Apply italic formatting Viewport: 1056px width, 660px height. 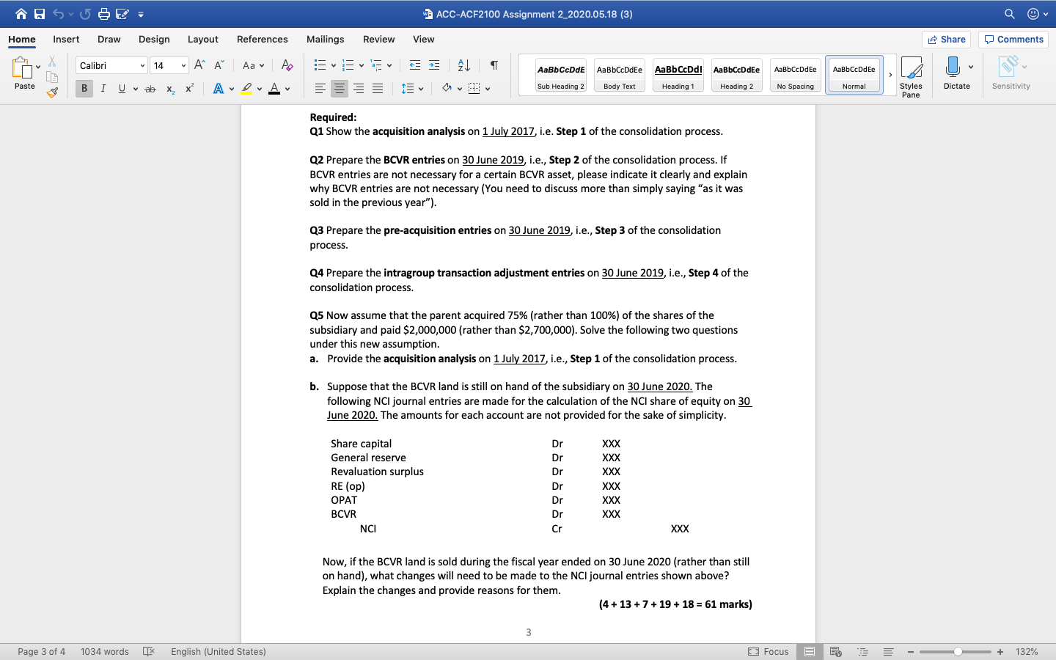click(x=103, y=88)
